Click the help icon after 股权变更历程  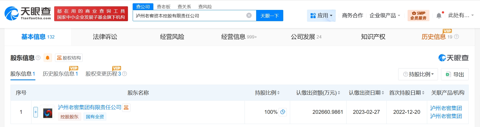125,74
